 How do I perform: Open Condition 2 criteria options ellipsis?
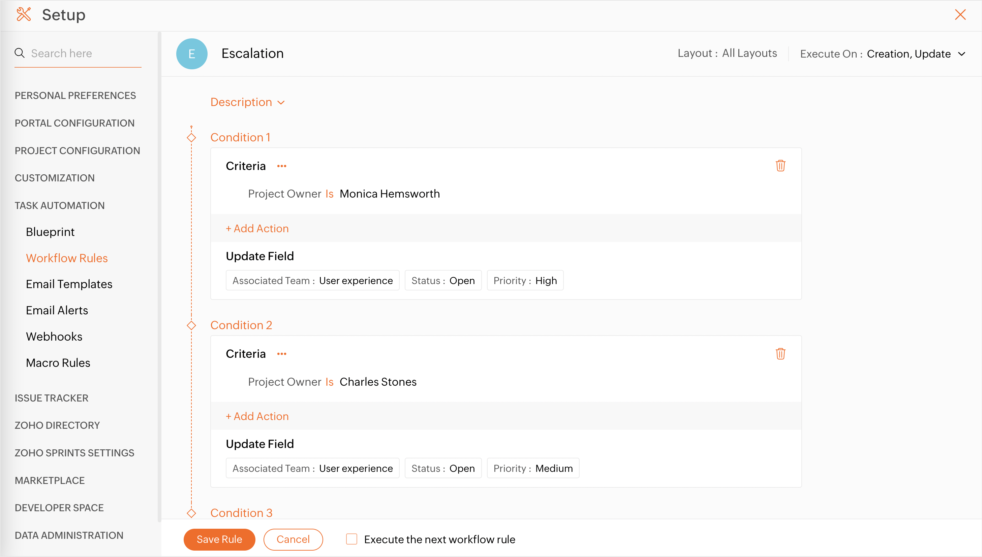[281, 354]
